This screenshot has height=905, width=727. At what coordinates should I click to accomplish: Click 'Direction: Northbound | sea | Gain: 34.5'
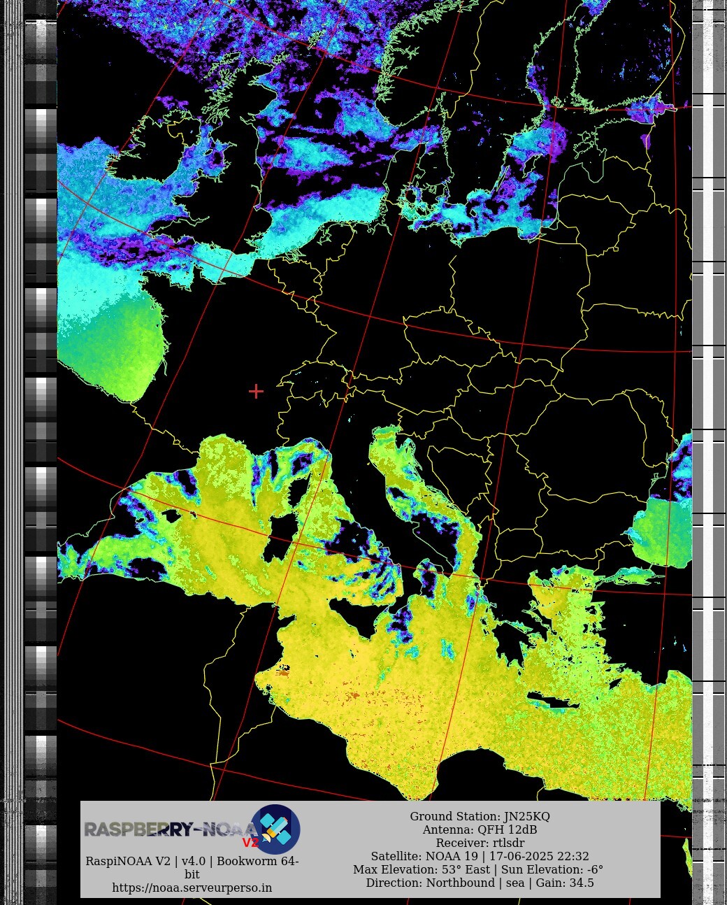pos(480,883)
